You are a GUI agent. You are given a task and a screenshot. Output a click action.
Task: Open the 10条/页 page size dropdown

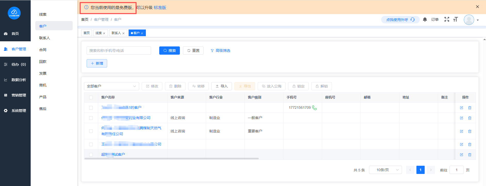[385, 170]
